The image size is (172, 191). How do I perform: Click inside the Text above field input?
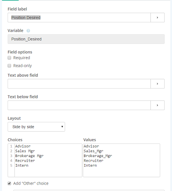click(x=79, y=84)
